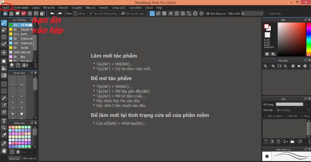Switch to the Kiểm soát cọ tab

29,158
